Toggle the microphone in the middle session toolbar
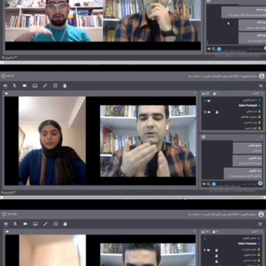Viewport: 266px width, 266px height. [15, 86]
